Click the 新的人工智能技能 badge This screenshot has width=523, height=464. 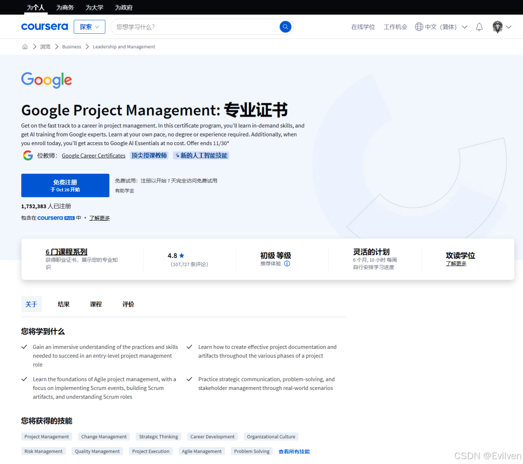click(201, 155)
